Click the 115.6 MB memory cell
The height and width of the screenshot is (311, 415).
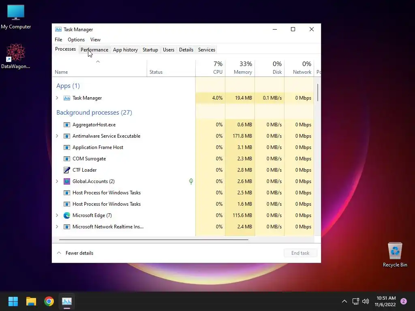[240, 215]
